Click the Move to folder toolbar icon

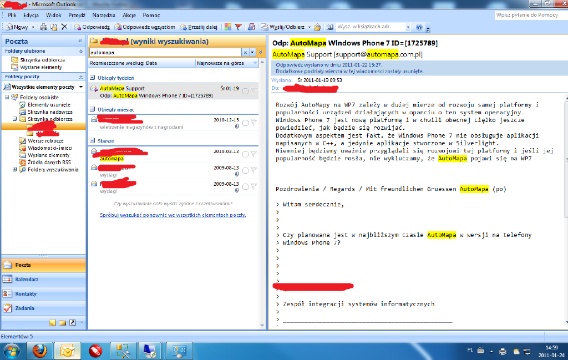pos(54,27)
